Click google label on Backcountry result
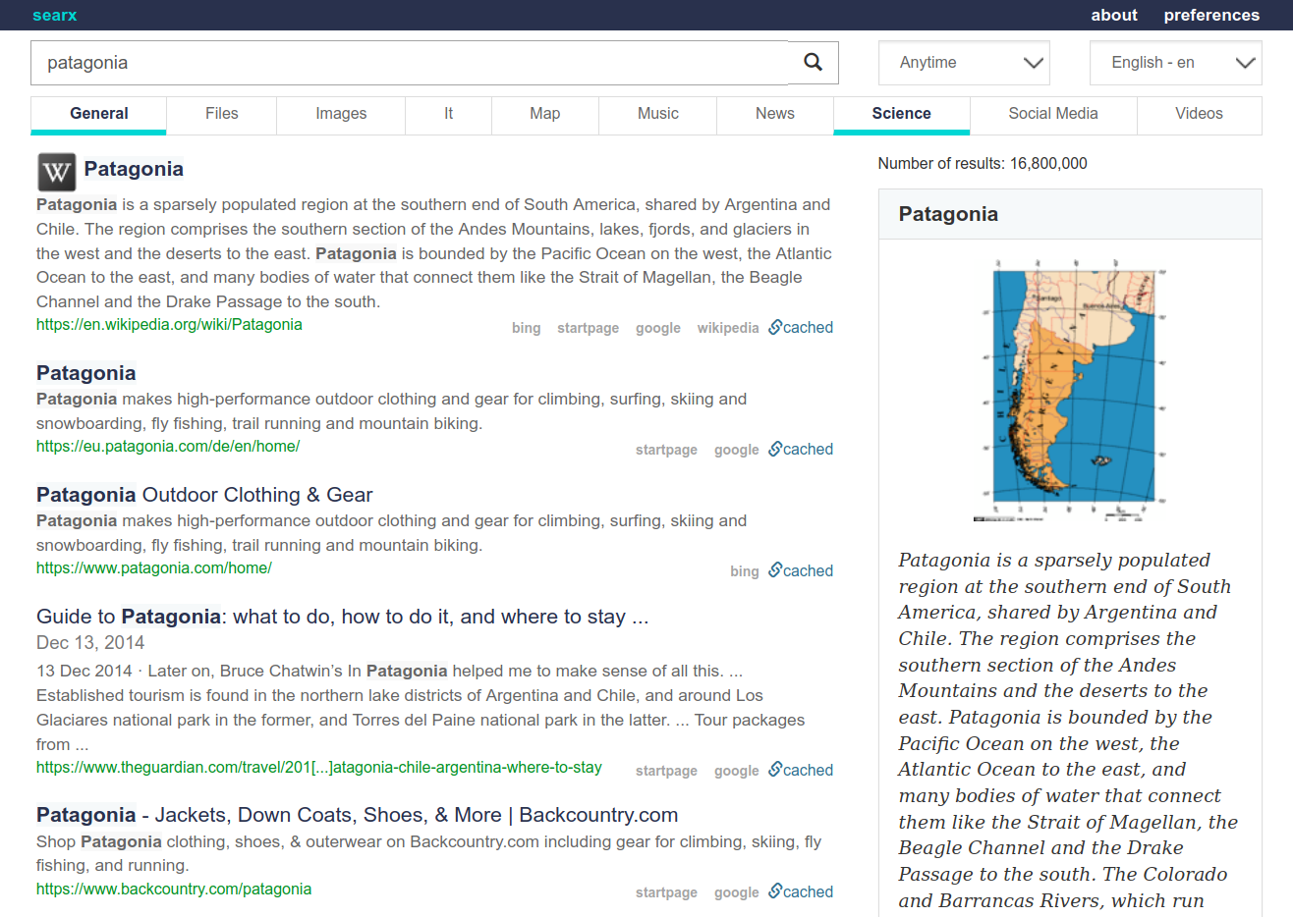This screenshot has height=917, width=1293. [x=736, y=892]
